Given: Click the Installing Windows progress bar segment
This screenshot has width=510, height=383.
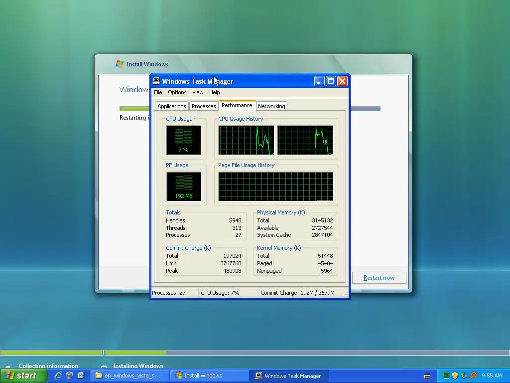Looking at the screenshot, I should [307, 353].
